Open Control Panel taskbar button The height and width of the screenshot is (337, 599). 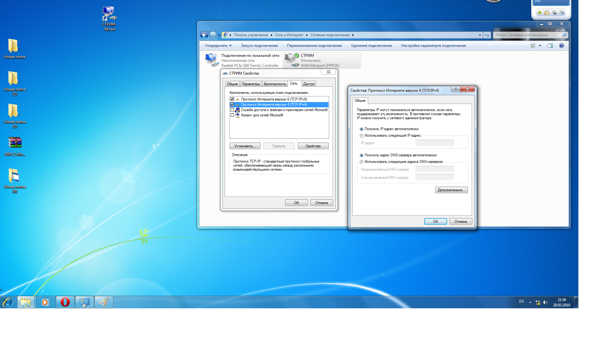click(x=84, y=302)
